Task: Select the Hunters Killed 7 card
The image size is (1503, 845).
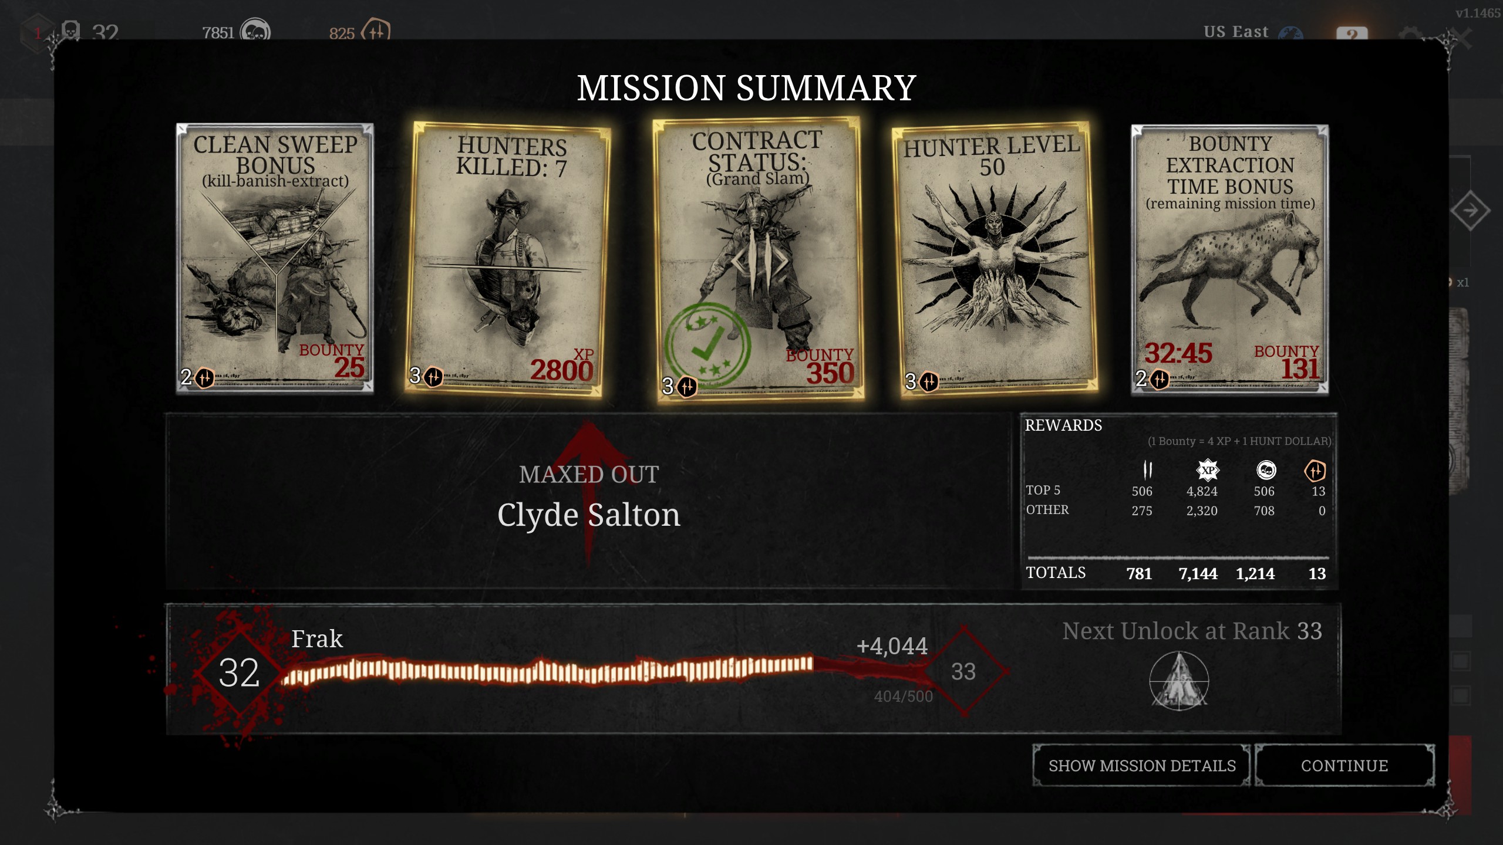Action: pos(508,260)
